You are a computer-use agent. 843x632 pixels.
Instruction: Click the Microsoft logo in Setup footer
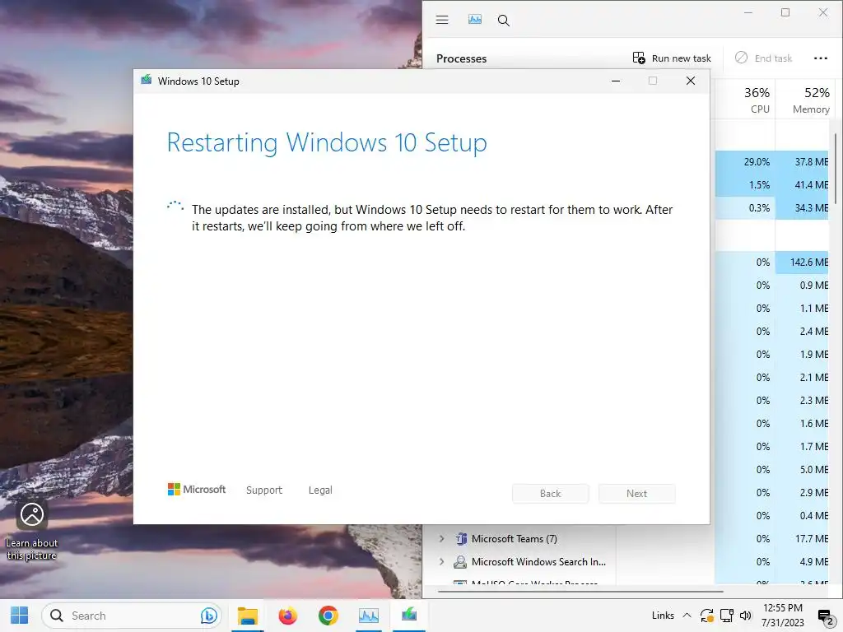point(197,489)
